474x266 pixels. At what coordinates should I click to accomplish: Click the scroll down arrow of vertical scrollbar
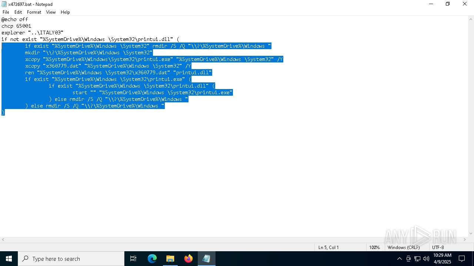point(471,233)
